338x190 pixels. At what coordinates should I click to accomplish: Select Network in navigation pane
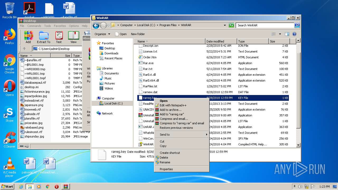tap(107, 113)
